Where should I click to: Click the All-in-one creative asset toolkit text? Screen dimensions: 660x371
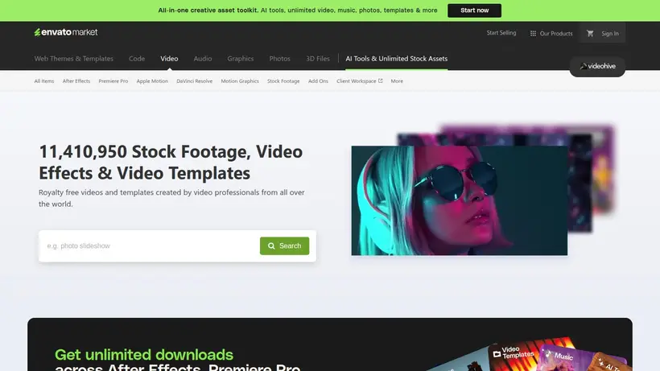coord(208,10)
